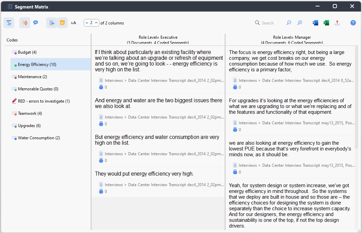The image size is (362, 233).
Task: Show comments with the speech bubble icon
Action: coord(36,23)
